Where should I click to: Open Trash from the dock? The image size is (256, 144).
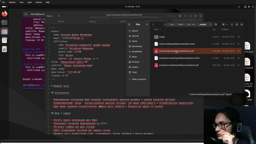pos(4,49)
